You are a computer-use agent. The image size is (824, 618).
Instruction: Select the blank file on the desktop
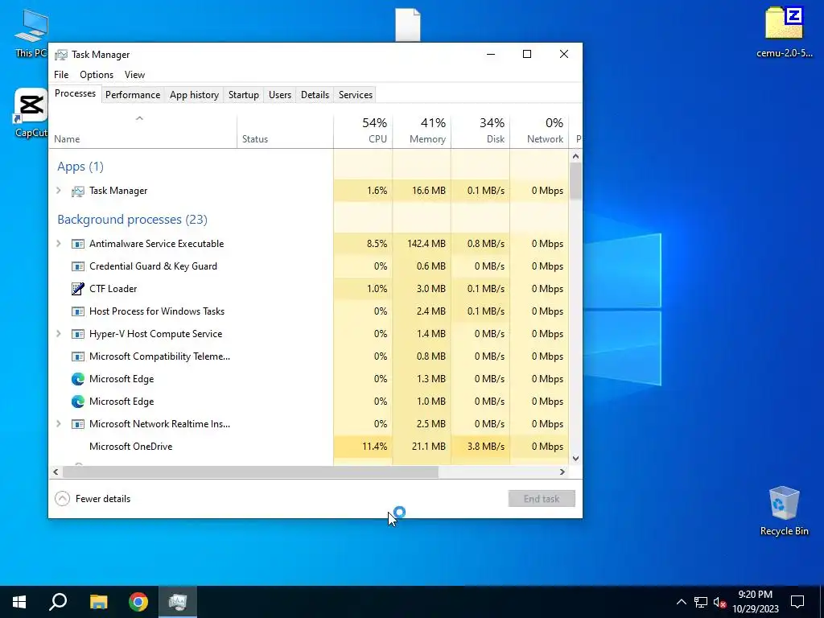point(408,25)
